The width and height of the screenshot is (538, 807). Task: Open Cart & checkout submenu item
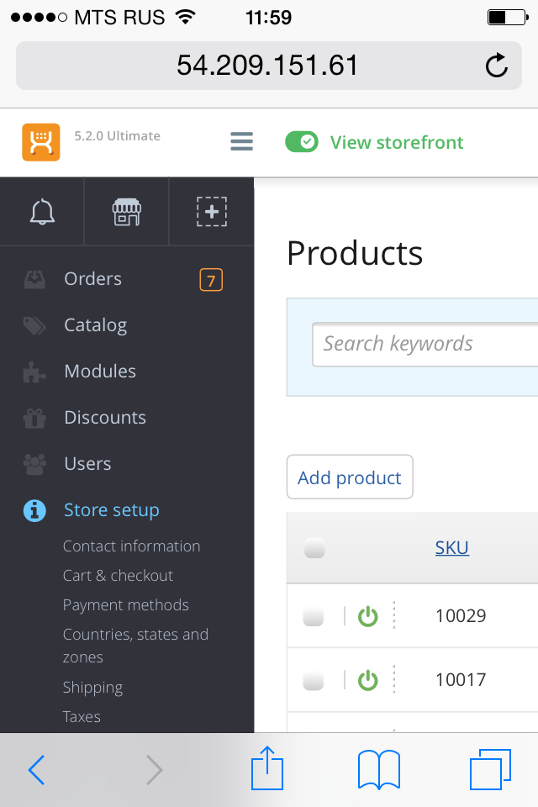(x=118, y=575)
